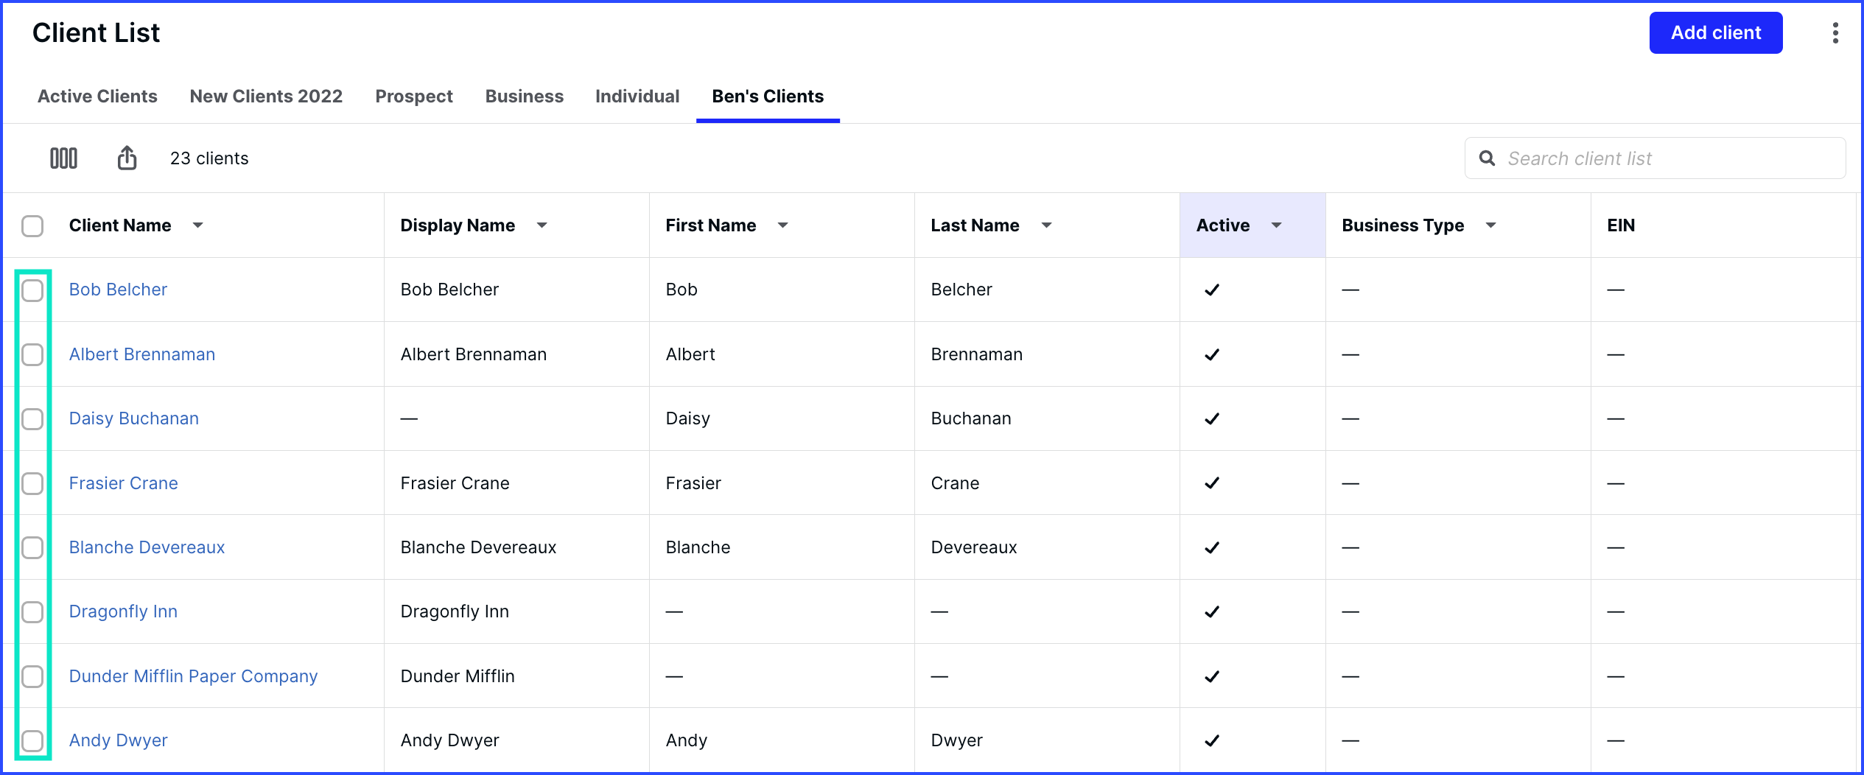Check the Frasier Crane row checkbox
This screenshot has width=1864, height=775.
tap(32, 483)
